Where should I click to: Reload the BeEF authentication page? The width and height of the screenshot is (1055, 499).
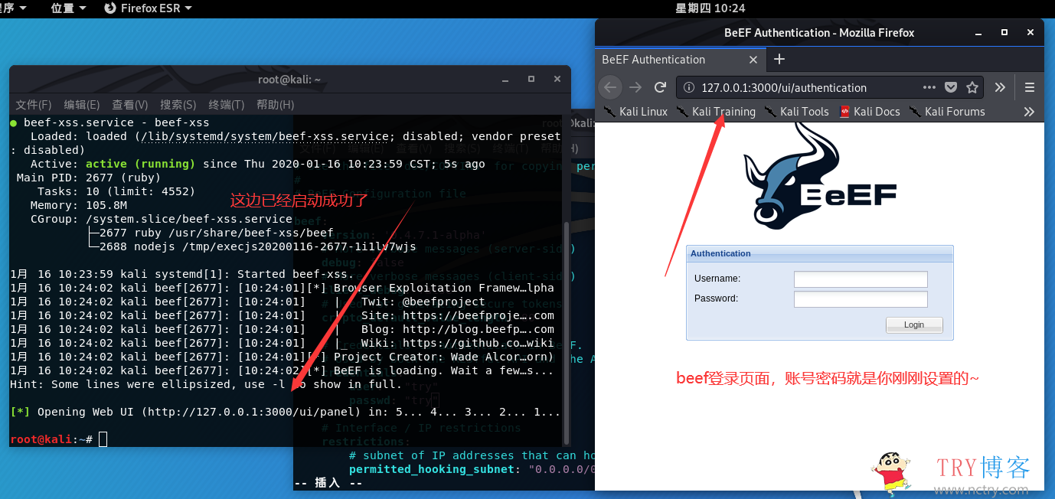coord(660,87)
